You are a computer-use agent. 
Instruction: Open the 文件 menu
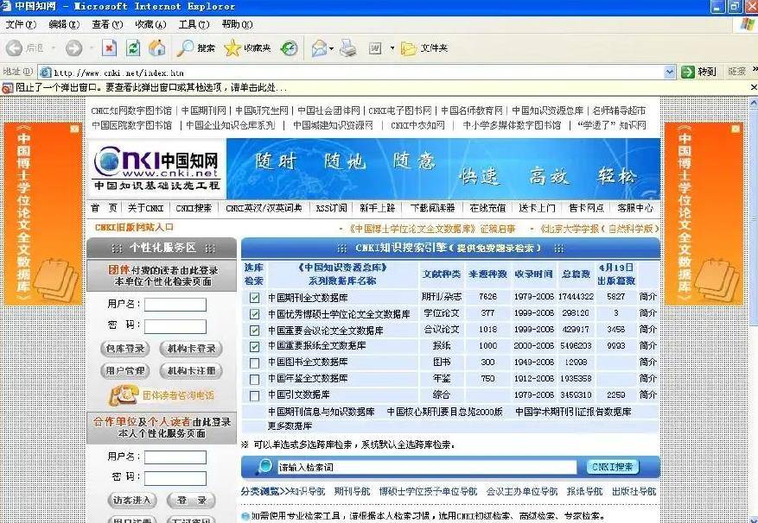click(x=20, y=24)
